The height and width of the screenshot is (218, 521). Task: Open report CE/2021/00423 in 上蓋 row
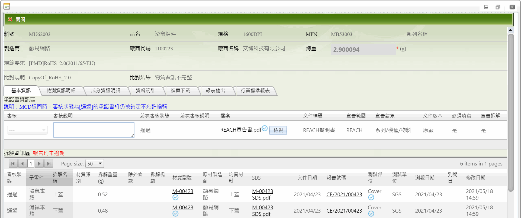click(x=344, y=194)
